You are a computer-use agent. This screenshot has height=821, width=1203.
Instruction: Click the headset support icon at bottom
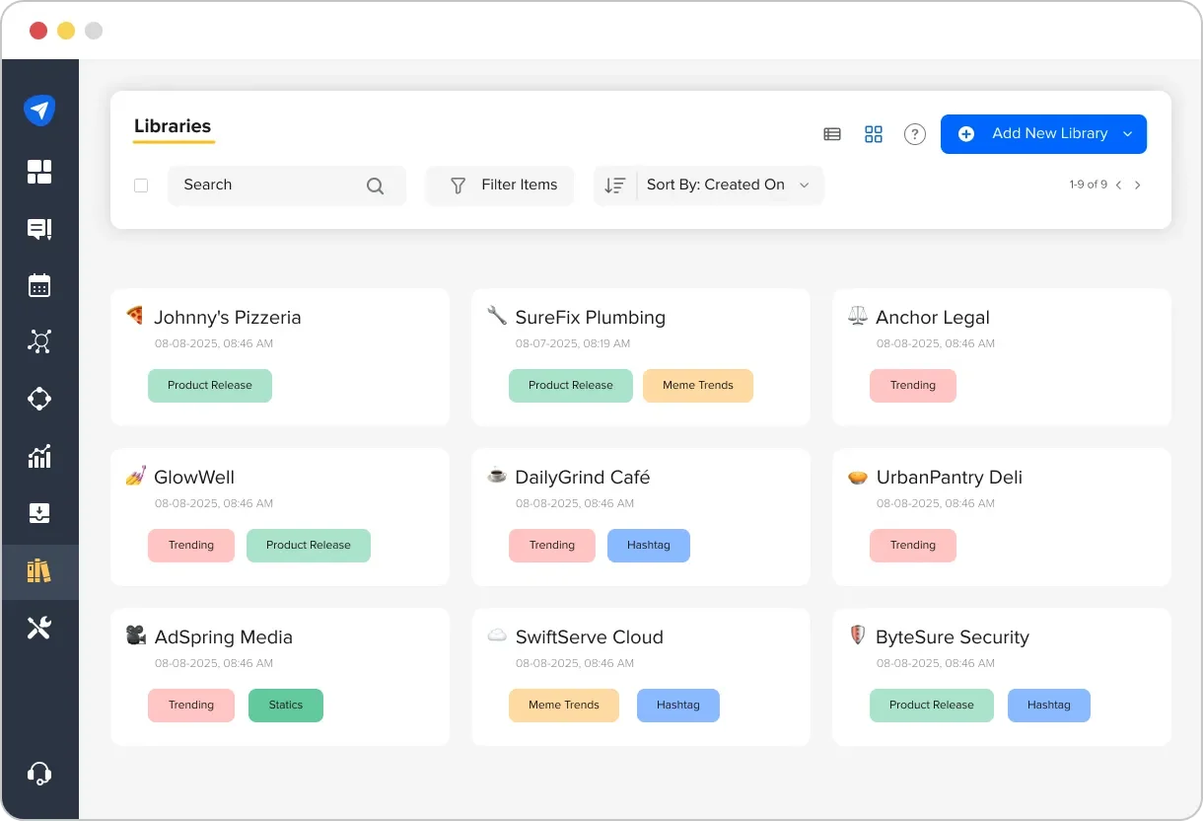pos(39,774)
